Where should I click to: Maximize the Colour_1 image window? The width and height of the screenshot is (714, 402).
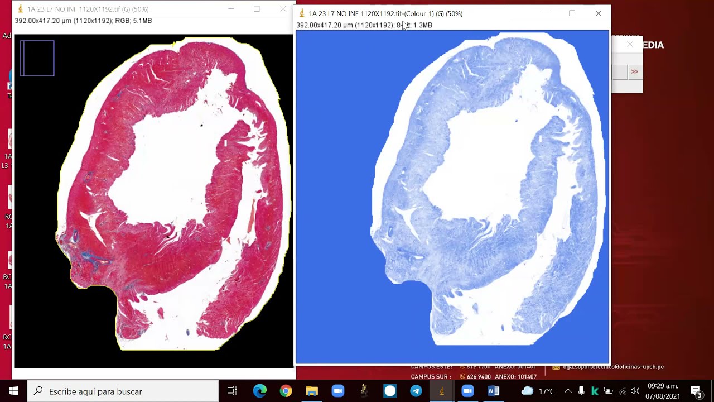tap(572, 13)
